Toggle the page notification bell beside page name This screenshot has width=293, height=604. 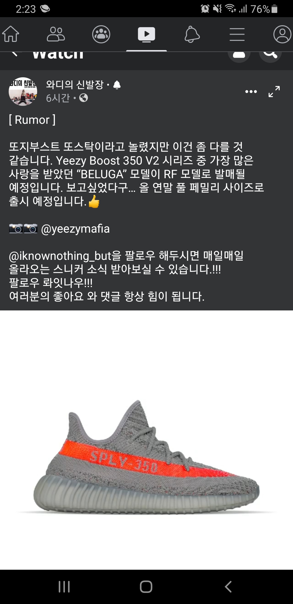tap(117, 85)
